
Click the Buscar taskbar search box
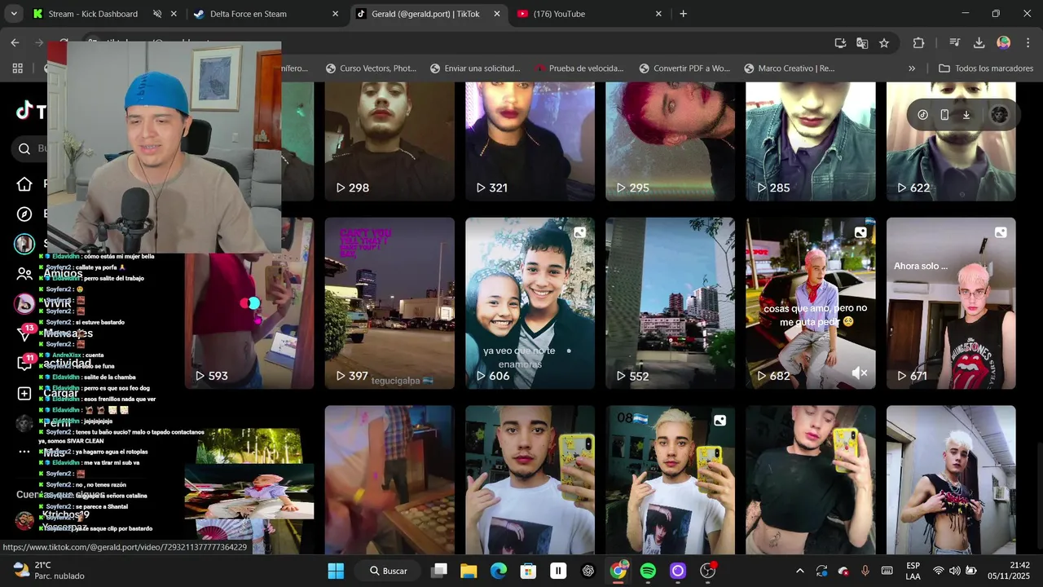[389, 571]
